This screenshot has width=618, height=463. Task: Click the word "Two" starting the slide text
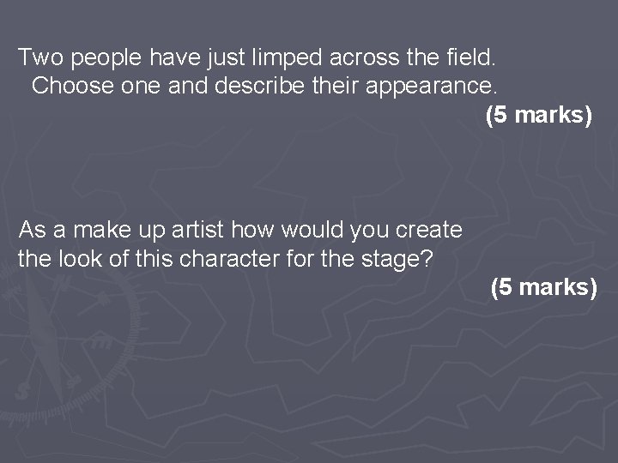pos(36,58)
